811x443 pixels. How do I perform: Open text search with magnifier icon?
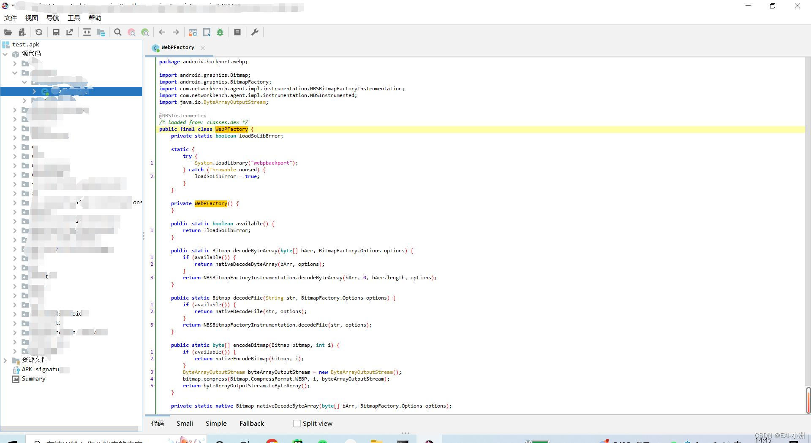118,32
